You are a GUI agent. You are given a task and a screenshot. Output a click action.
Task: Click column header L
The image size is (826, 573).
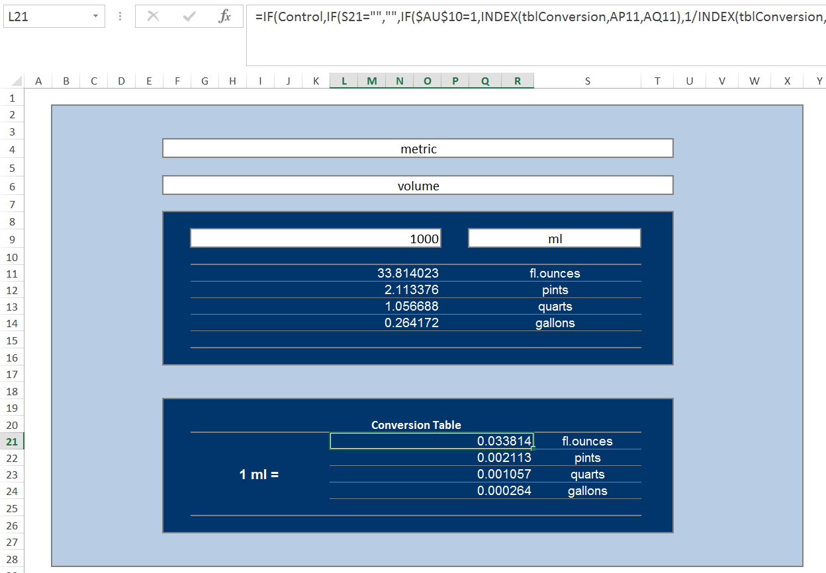pyautogui.click(x=344, y=80)
